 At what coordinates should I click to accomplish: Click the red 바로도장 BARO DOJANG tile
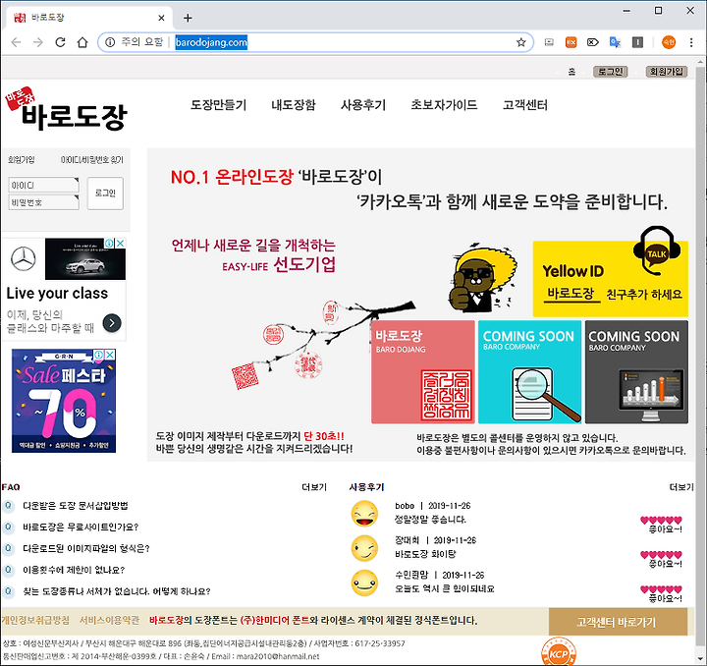pyautogui.click(x=423, y=372)
